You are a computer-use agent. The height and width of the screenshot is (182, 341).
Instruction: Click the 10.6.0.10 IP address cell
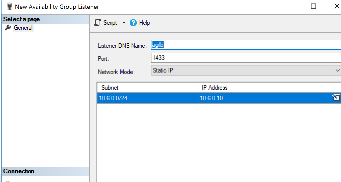[264, 98]
